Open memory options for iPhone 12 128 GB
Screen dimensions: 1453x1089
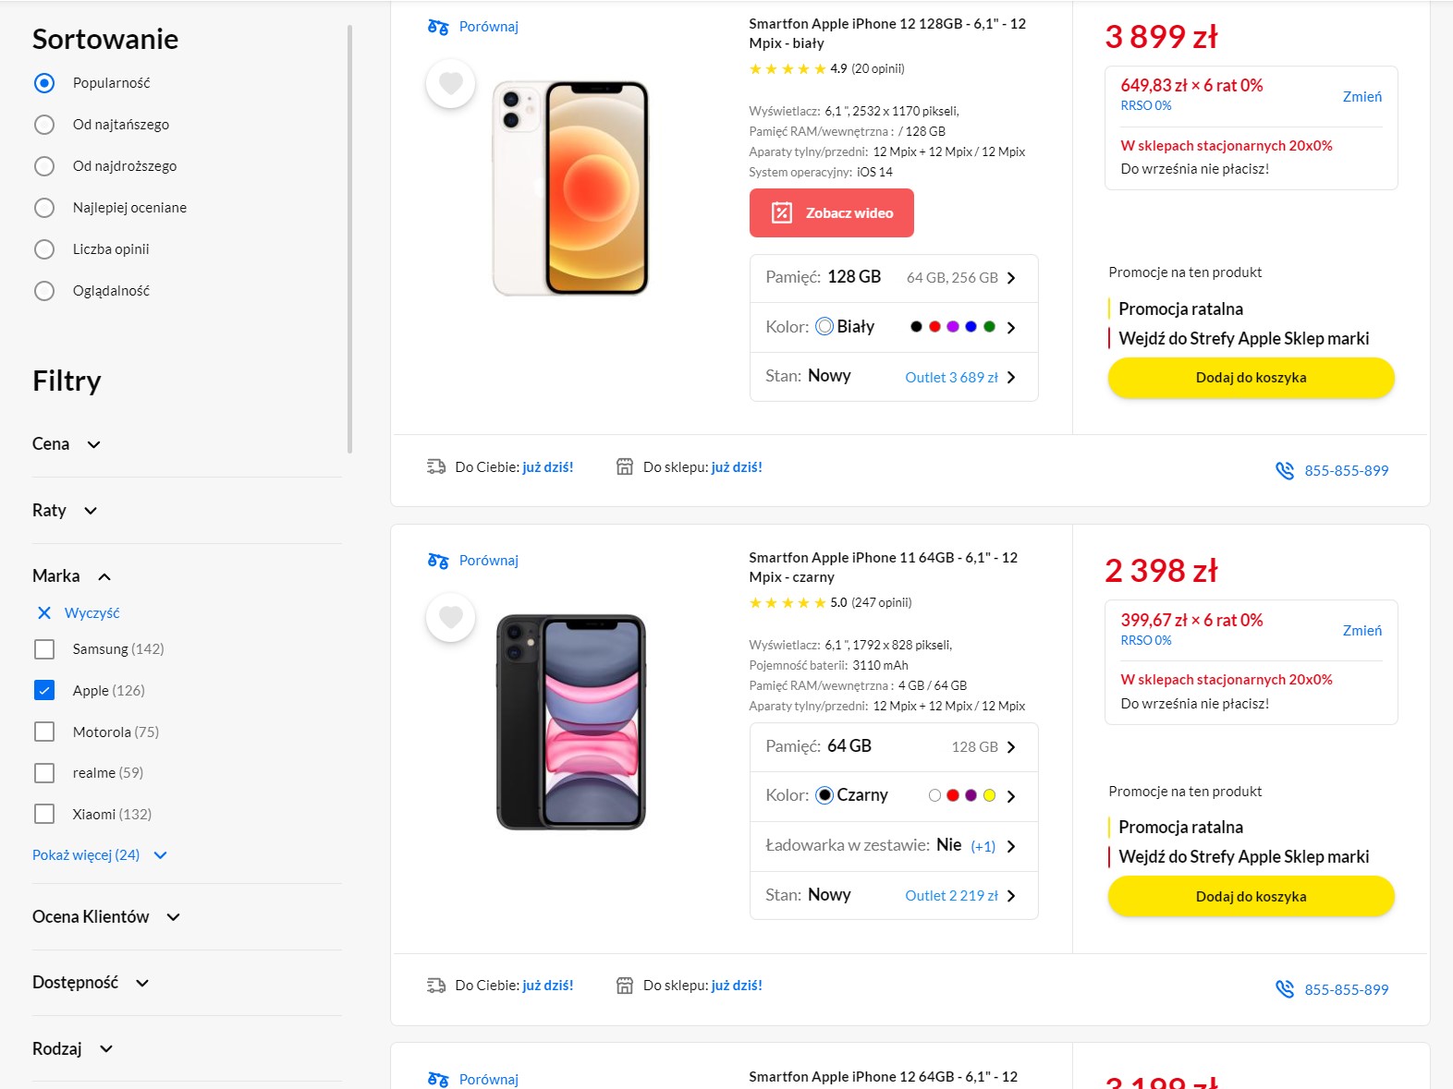[x=894, y=278]
